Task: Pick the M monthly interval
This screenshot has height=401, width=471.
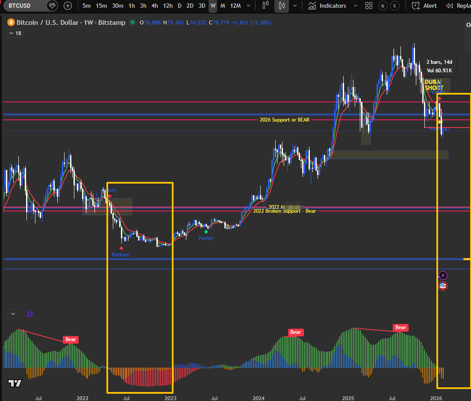Action: click(x=223, y=6)
